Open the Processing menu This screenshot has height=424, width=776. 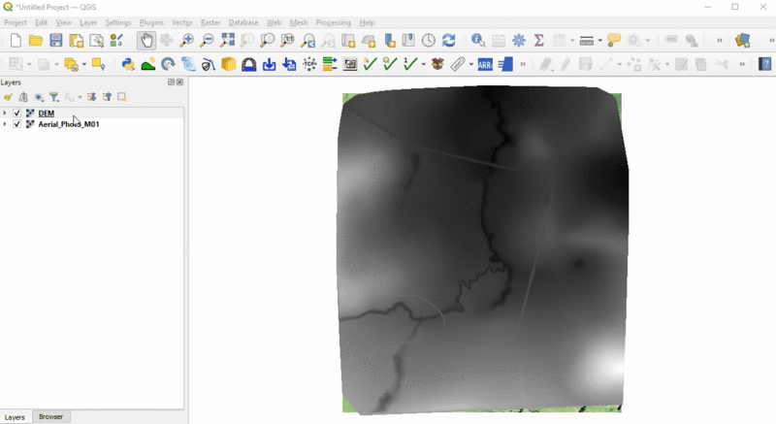click(333, 22)
